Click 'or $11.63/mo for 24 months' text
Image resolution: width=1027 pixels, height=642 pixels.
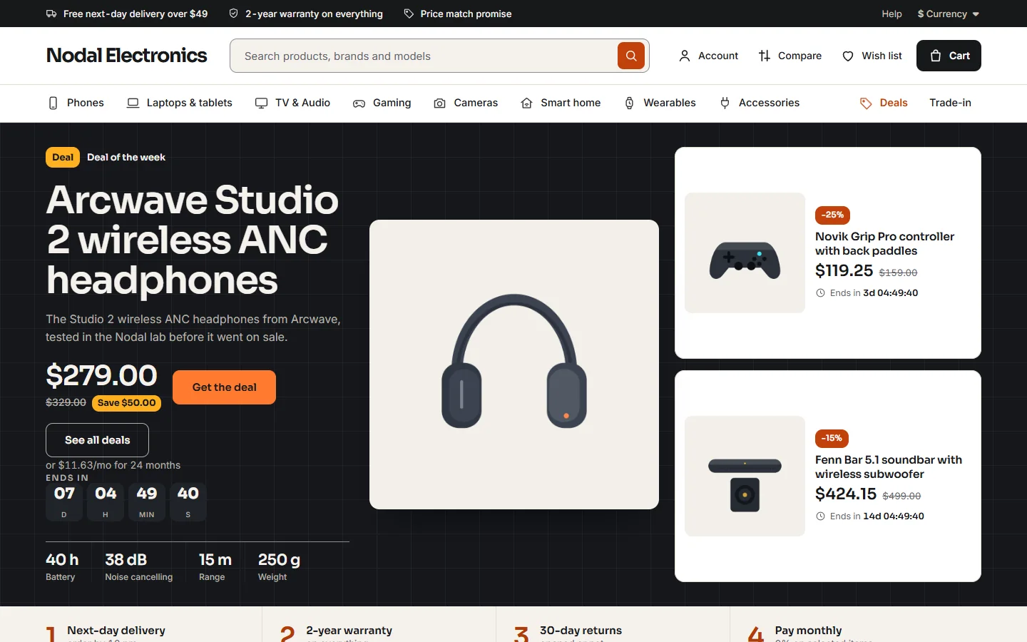click(113, 465)
